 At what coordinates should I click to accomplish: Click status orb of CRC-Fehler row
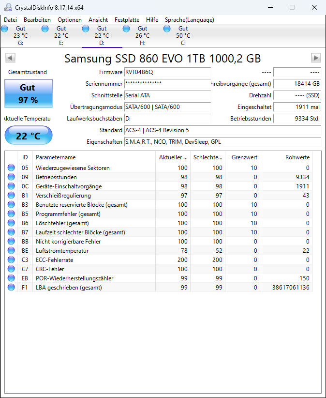click(11, 269)
